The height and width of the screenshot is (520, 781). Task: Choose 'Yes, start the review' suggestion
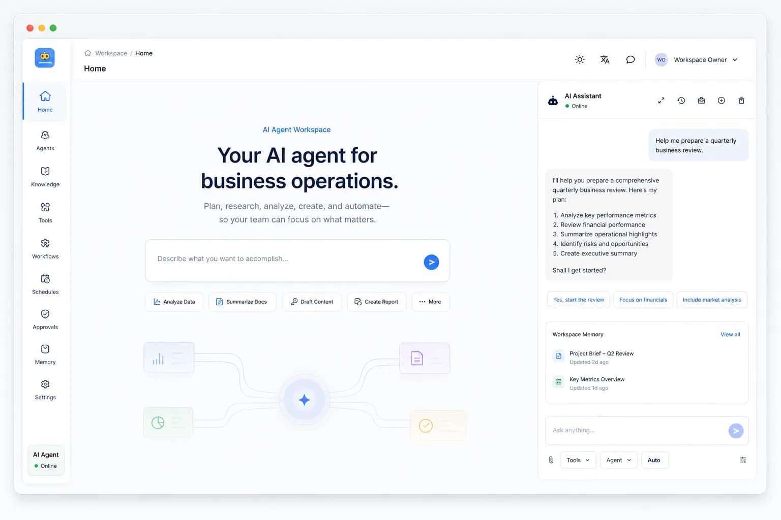(579, 300)
